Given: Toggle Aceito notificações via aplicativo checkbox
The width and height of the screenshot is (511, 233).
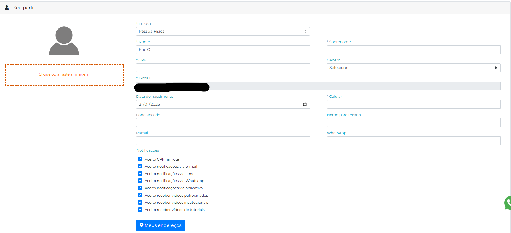Looking at the screenshot, I should 140,188.
